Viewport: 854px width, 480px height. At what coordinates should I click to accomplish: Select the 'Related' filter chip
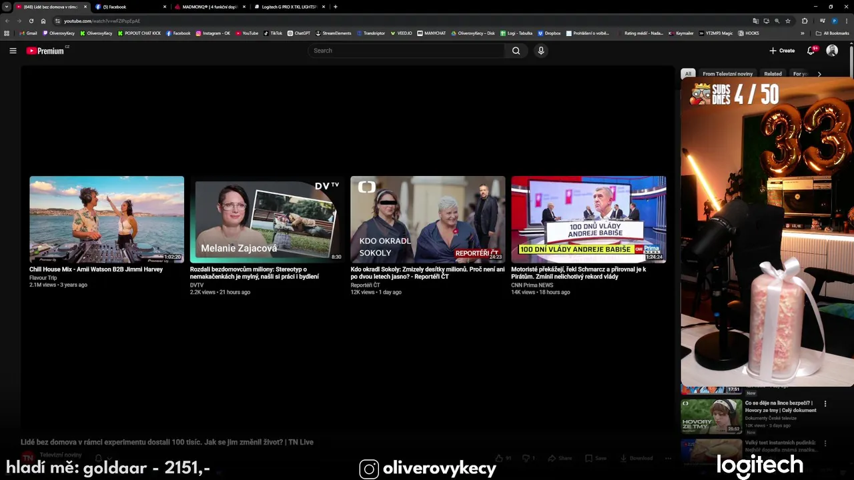coord(773,74)
